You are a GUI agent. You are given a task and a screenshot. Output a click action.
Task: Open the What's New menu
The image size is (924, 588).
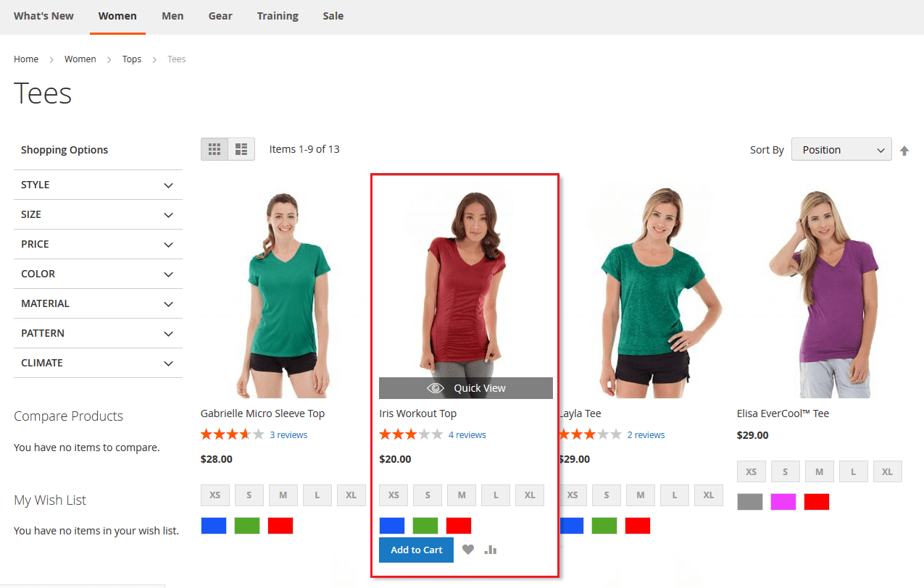point(43,16)
